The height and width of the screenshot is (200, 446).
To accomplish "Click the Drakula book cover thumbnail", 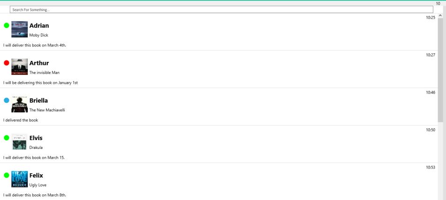I will [x=19, y=142].
